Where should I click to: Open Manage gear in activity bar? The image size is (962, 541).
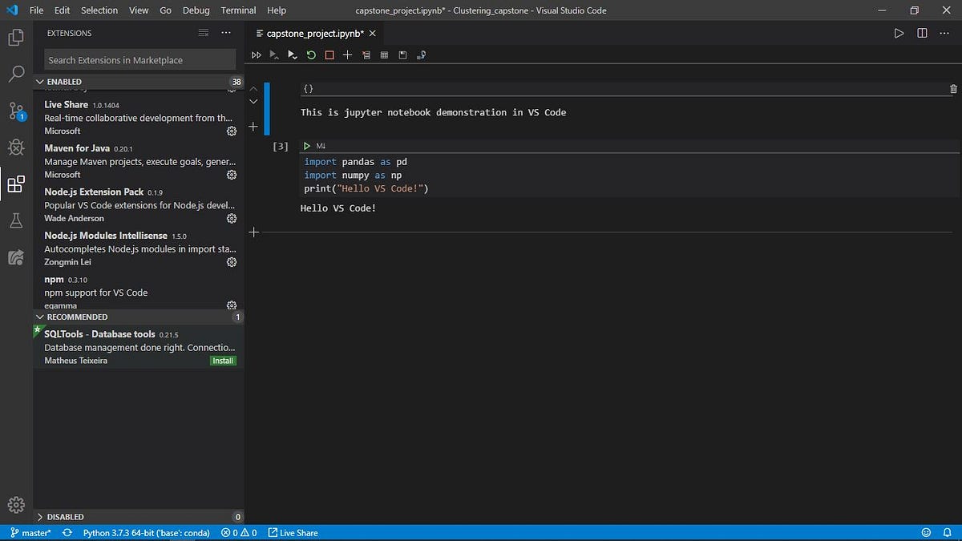[16, 505]
